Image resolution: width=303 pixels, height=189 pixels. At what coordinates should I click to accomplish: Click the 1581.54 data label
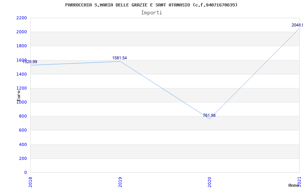point(120,58)
